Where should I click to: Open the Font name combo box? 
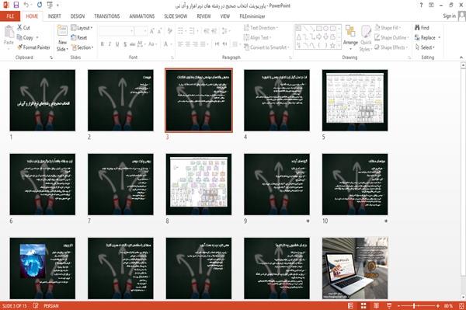click(116, 31)
